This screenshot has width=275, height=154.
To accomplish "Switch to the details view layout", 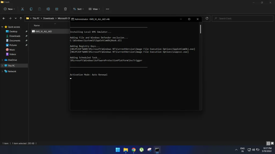I will pyautogui.click(x=268, y=143).
